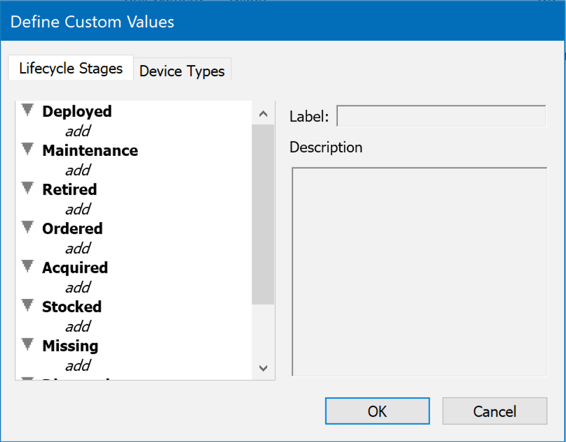
Task: Expand the Stocked lifecycle stage
Action: (x=27, y=304)
